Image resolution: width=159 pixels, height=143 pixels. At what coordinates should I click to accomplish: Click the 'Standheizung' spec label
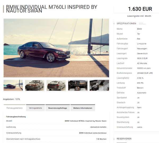pos(123,122)
